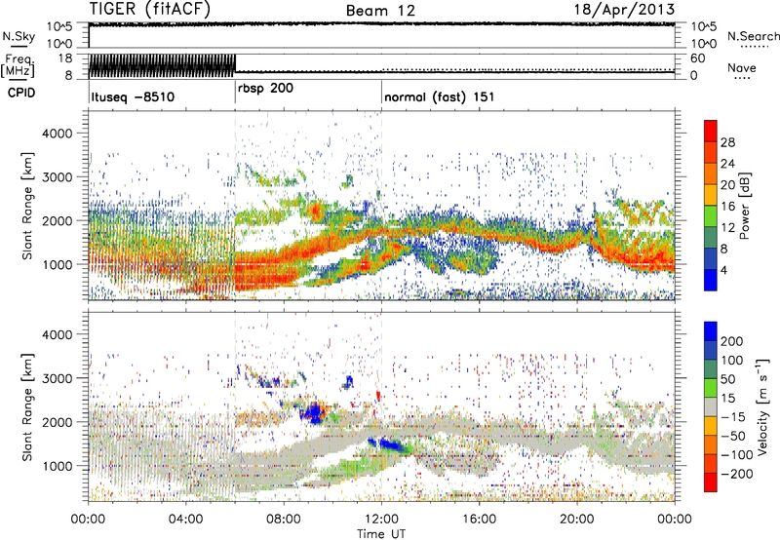Click the 'CPID' row label
The image size is (780, 540).
tap(21, 93)
